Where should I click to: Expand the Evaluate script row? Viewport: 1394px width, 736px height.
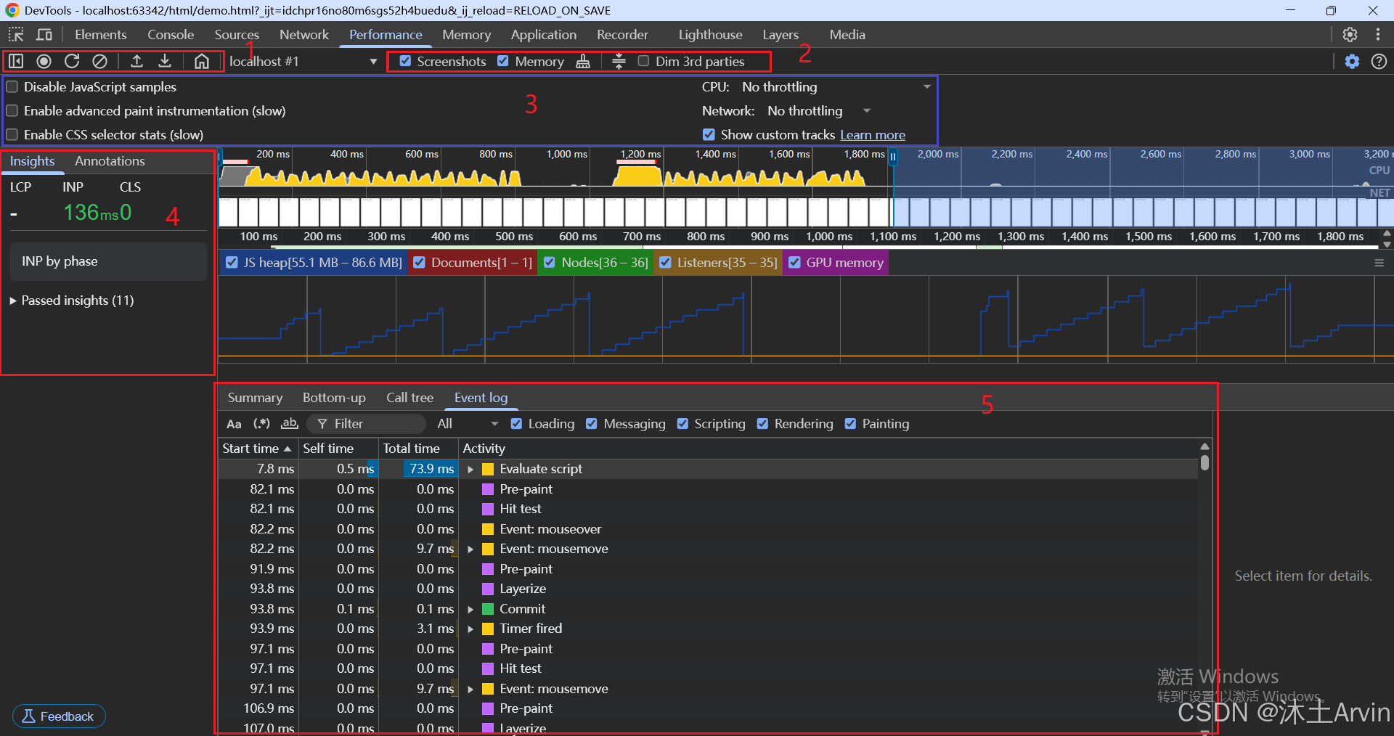point(470,470)
